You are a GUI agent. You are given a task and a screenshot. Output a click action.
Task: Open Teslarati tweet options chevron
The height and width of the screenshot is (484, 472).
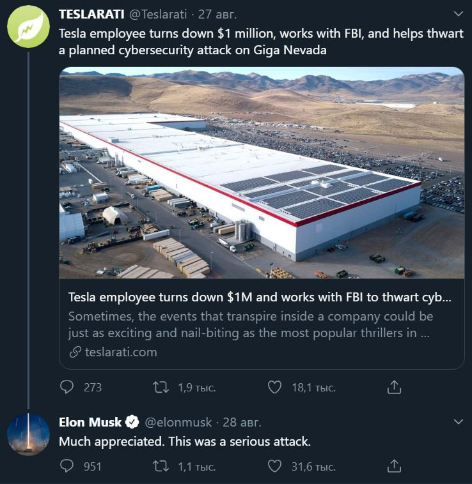pos(458,13)
